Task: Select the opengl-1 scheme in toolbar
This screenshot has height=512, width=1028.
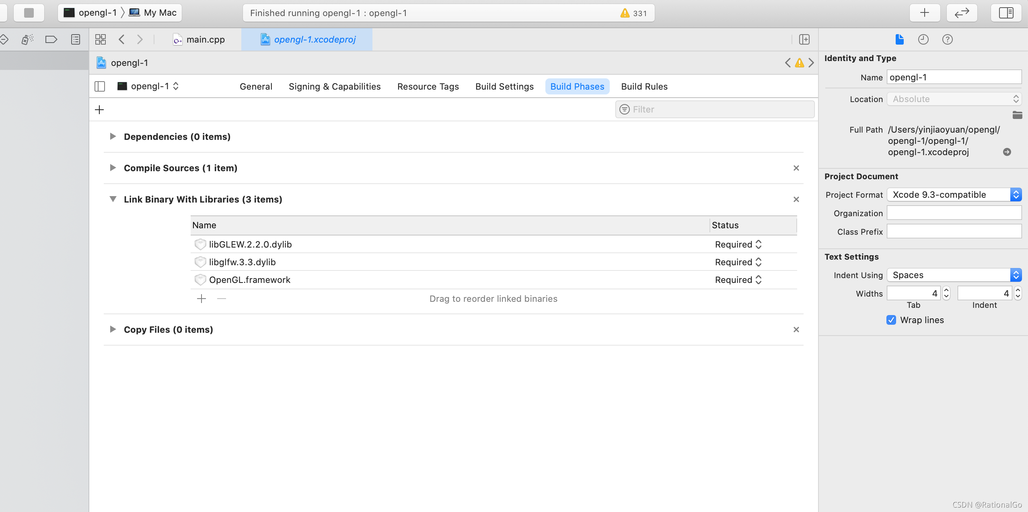Action: point(90,13)
